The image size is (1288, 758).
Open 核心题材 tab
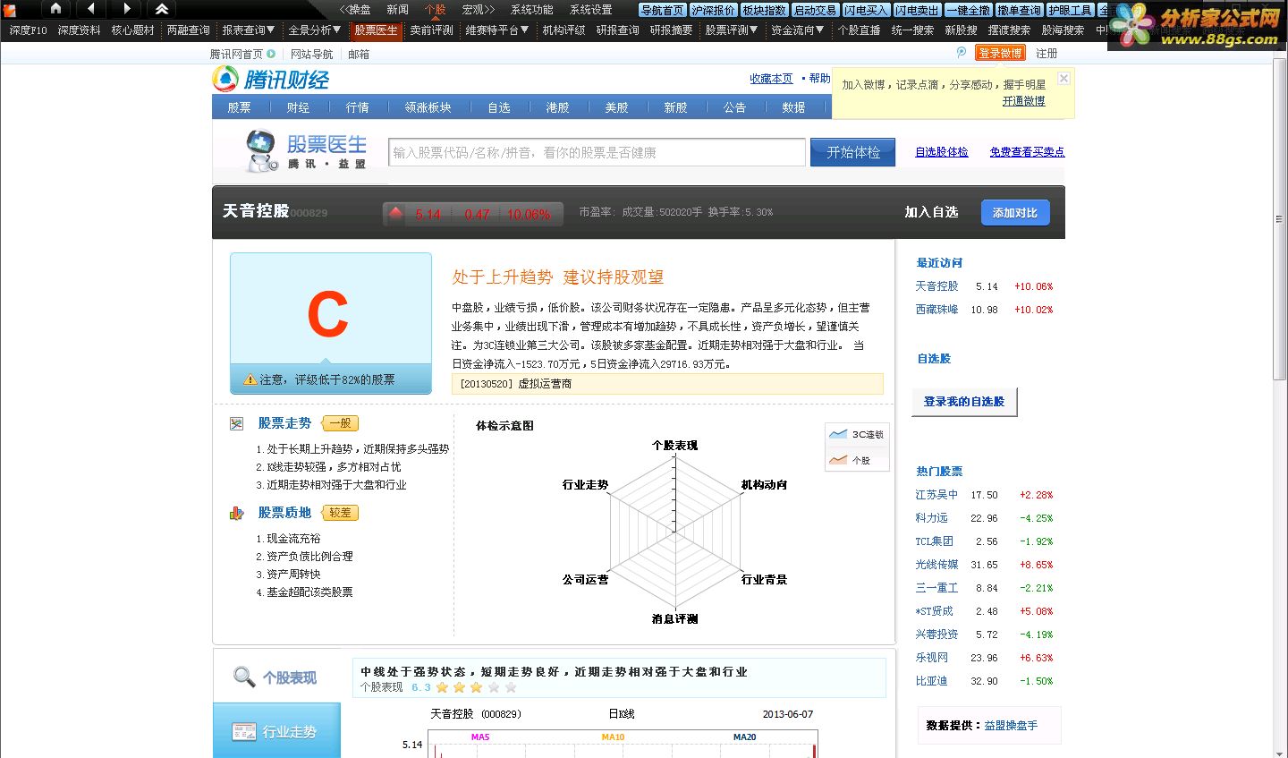click(132, 30)
